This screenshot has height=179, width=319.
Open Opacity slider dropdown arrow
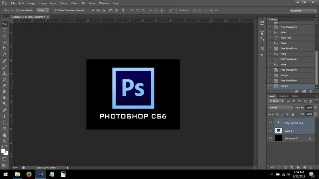click(315, 108)
